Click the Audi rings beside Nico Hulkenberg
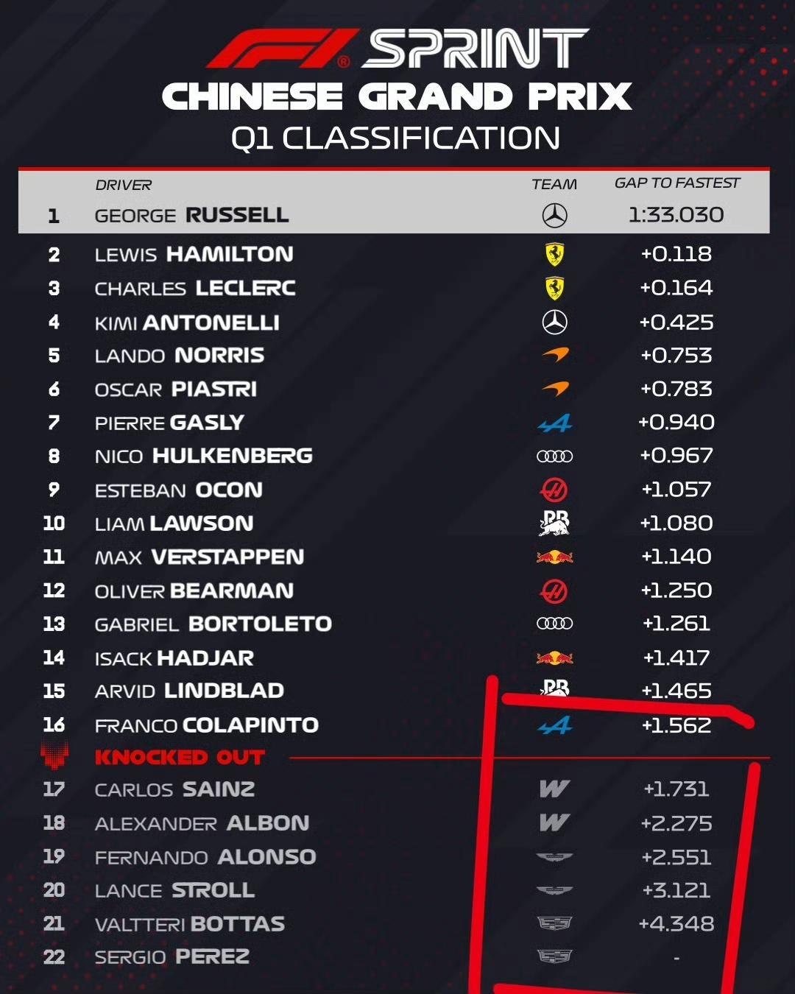Screen dimensions: 795x994 point(554,457)
